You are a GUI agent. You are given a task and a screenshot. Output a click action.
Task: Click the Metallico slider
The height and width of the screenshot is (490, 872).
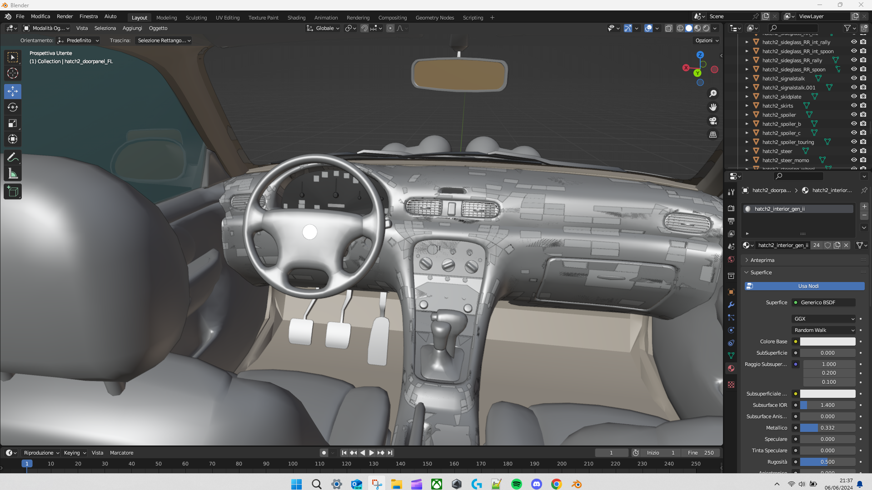click(x=827, y=428)
